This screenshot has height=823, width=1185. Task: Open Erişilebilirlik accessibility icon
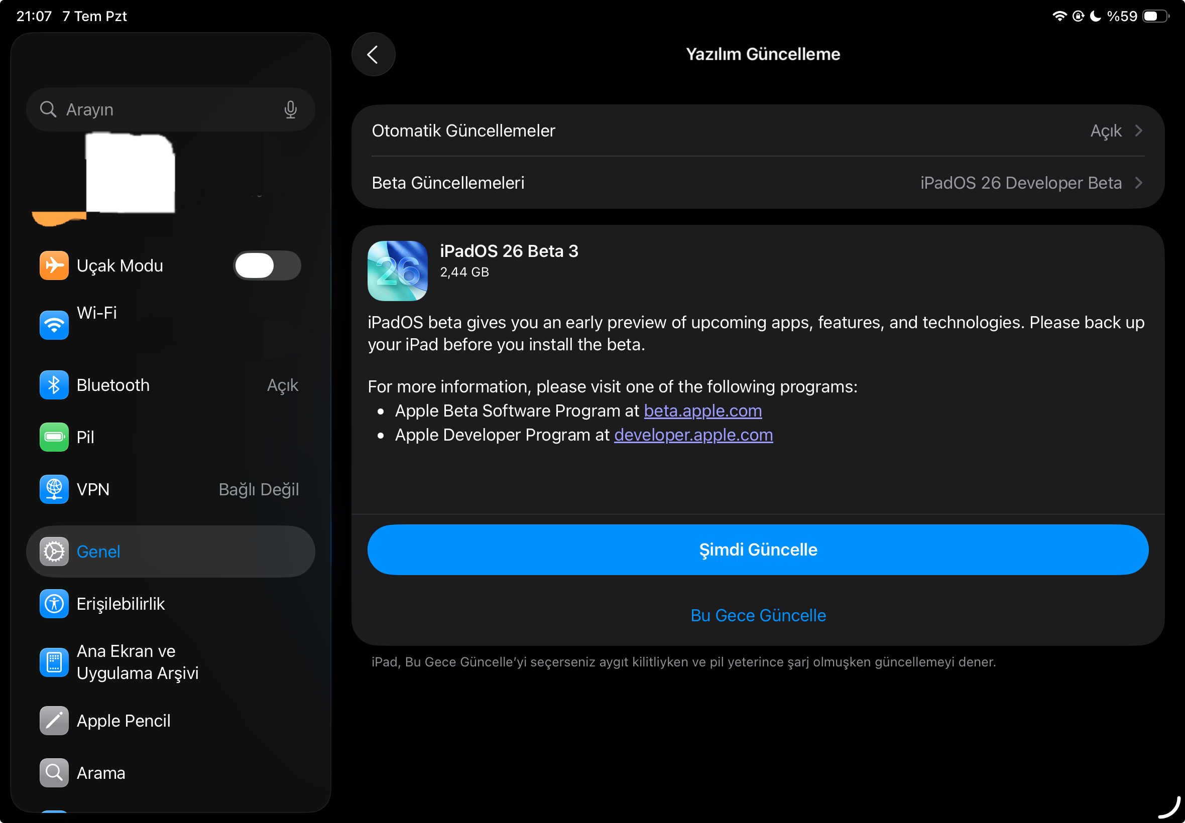tap(54, 603)
